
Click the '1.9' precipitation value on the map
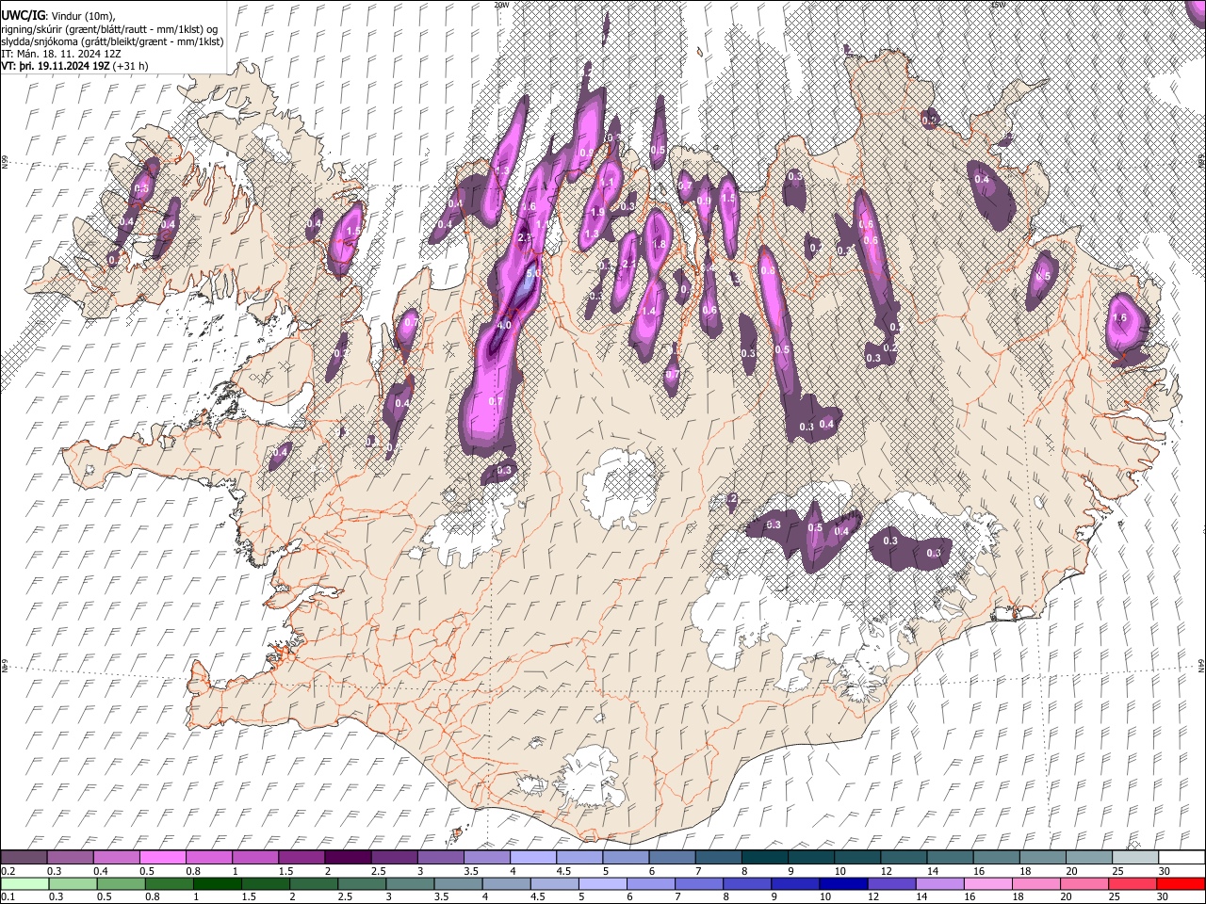(597, 213)
